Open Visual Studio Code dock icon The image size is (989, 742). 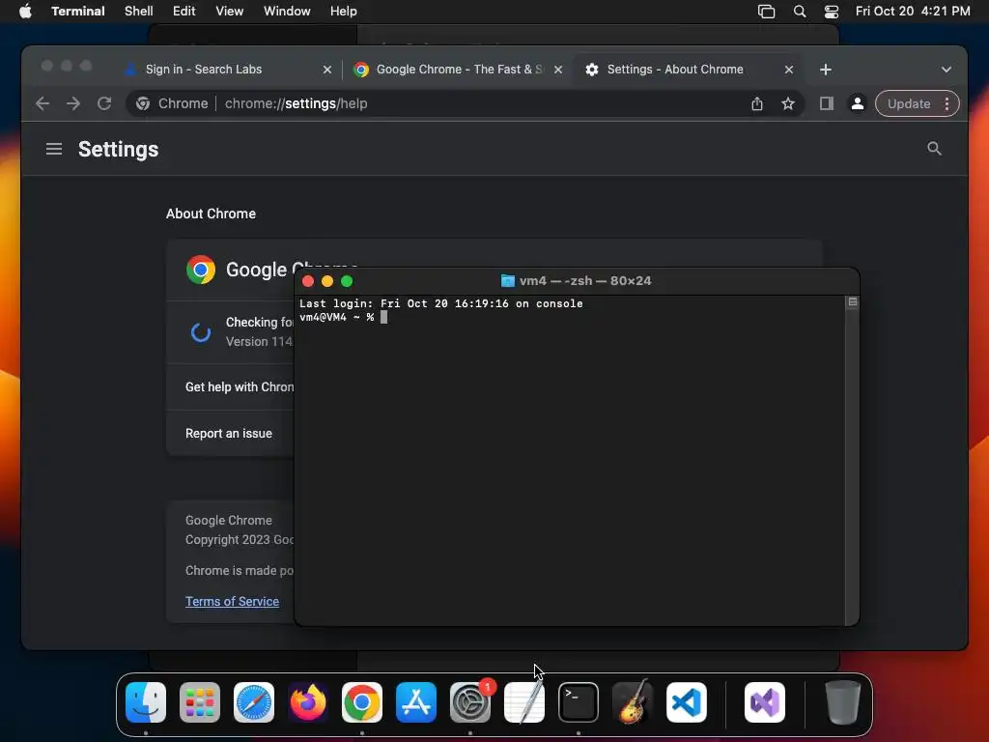pyautogui.click(x=687, y=702)
